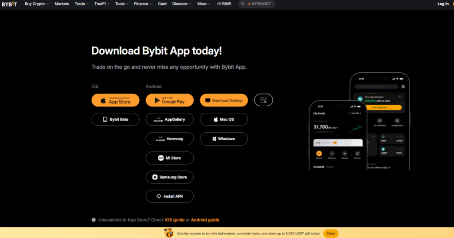Select the Bybit Beta button
This screenshot has width=454, height=238.
[x=115, y=119]
